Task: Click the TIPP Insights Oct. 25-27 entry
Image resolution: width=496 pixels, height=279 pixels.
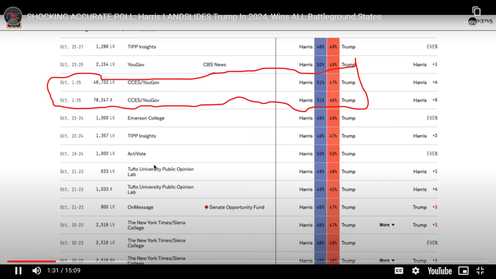Action: 141,47
